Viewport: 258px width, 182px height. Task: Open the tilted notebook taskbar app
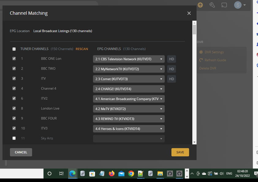pos(102,173)
